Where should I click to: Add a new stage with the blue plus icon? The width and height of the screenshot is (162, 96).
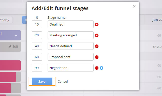(102, 68)
